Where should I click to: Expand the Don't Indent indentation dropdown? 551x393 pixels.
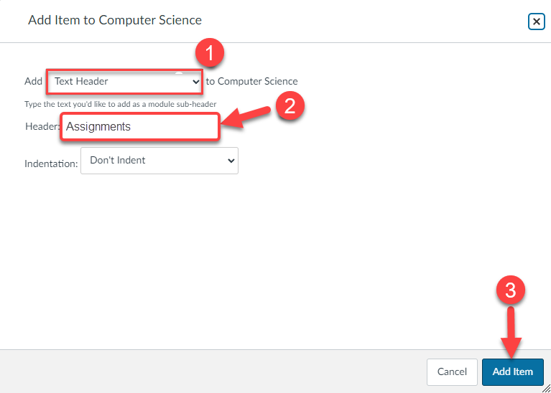[x=159, y=161]
